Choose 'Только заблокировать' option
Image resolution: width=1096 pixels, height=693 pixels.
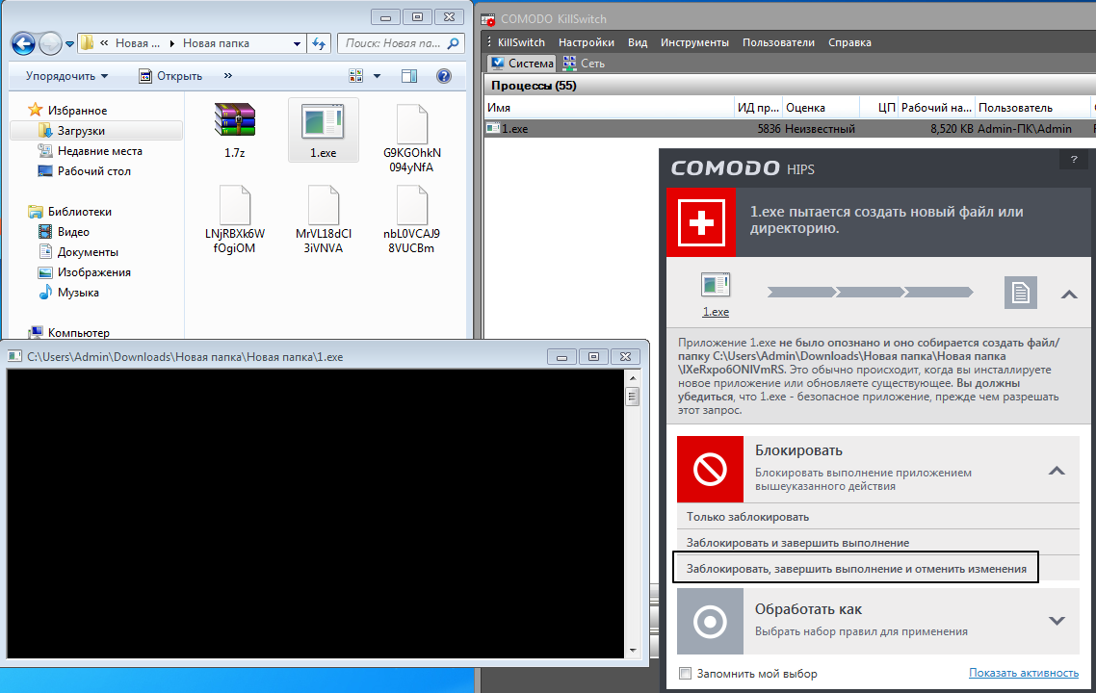[878, 517]
